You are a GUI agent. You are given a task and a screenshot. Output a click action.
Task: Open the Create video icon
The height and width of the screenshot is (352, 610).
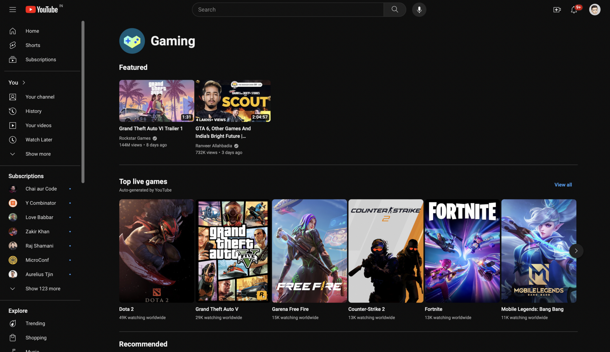pos(557,9)
